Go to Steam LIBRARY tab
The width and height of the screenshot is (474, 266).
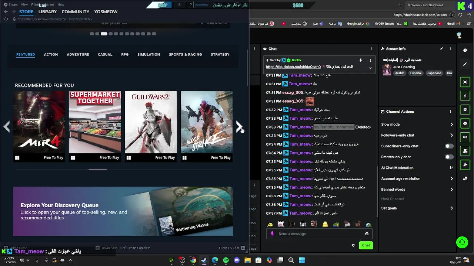(x=47, y=12)
